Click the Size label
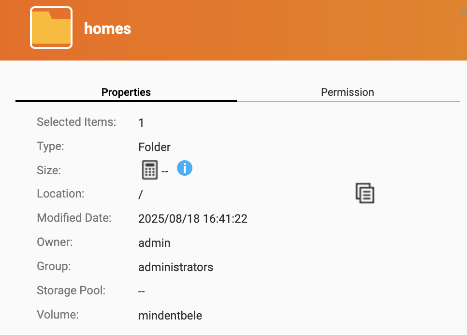The image size is (467, 335). [49, 170]
